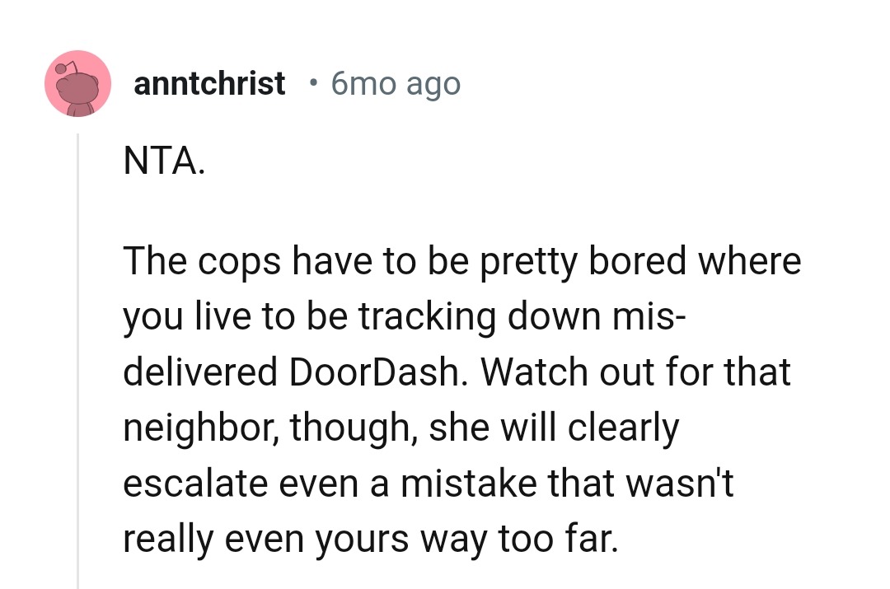Collapse the thread using the vertical line
The width and height of the screenshot is (890, 589).
tap(78, 361)
